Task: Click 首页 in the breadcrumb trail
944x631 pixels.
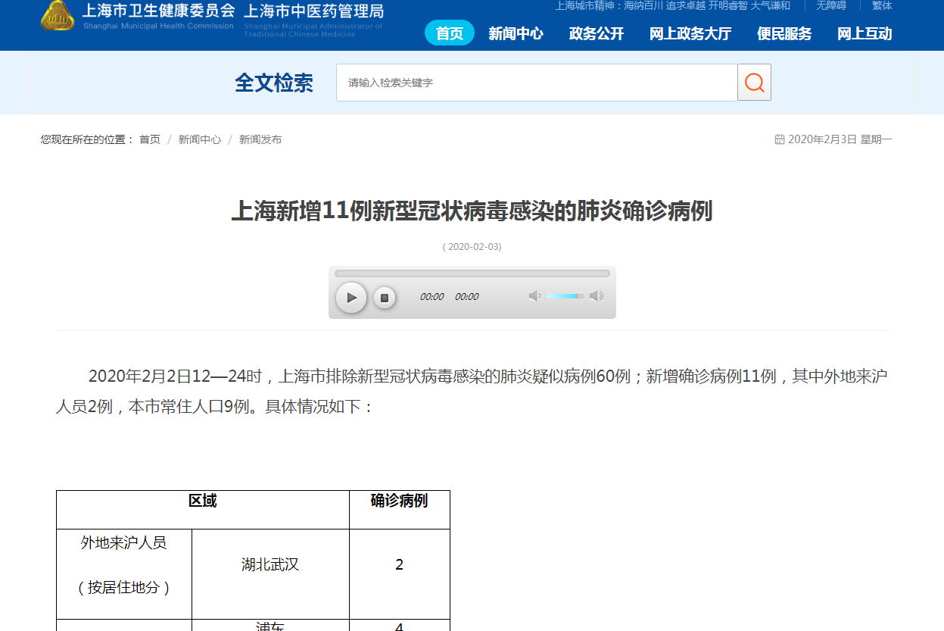Action: point(150,139)
